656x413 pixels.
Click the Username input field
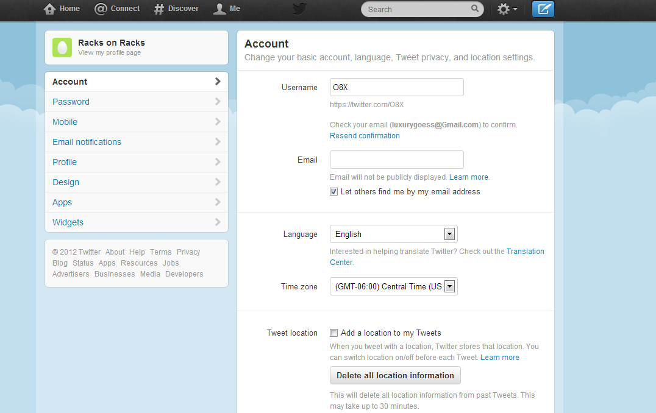coord(397,87)
